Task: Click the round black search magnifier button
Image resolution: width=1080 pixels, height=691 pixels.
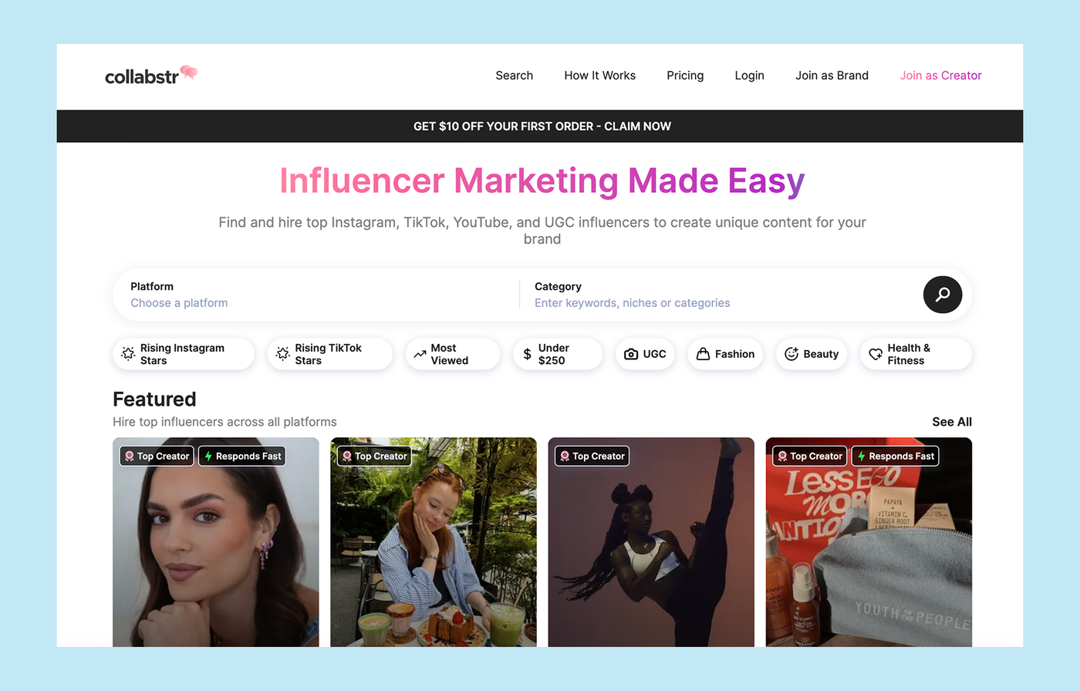Action: tap(942, 295)
